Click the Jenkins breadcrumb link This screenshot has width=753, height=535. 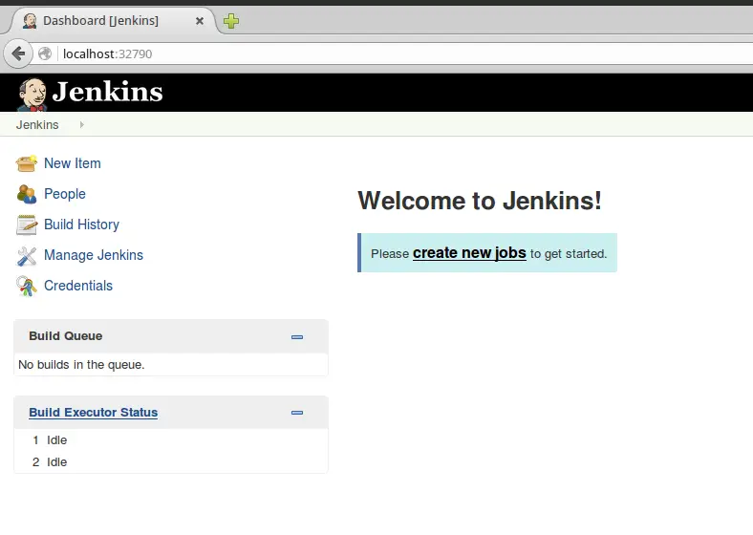(37, 125)
